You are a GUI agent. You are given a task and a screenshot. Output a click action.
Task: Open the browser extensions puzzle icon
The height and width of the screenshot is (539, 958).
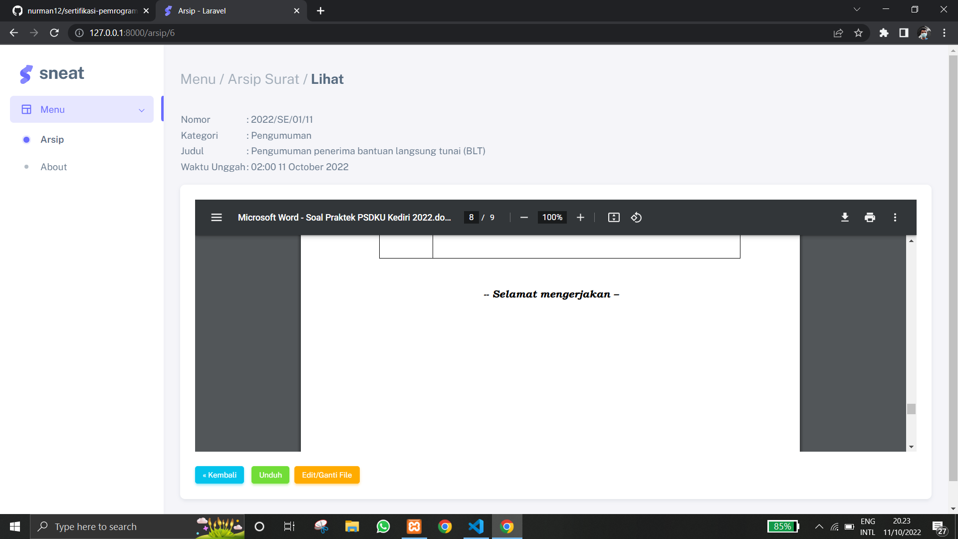pos(884,33)
